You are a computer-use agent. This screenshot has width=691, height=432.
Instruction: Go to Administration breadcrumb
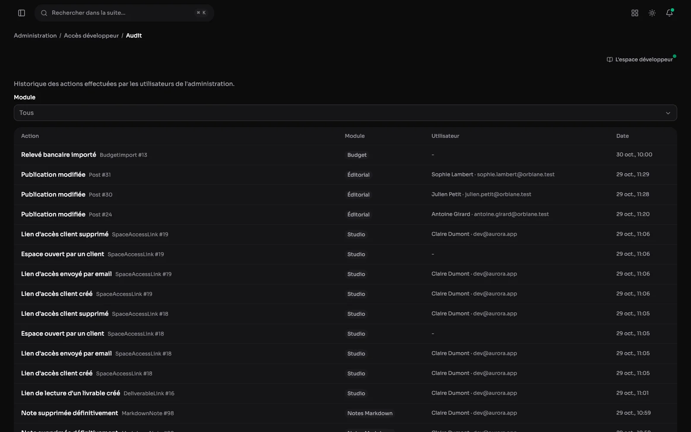(x=35, y=35)
